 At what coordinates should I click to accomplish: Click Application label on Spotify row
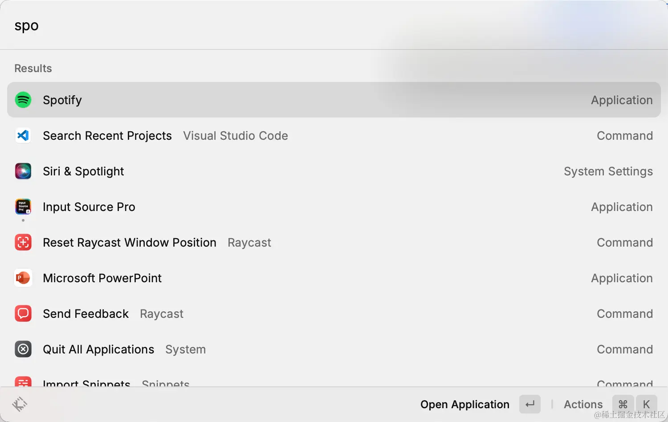(622, 100)
